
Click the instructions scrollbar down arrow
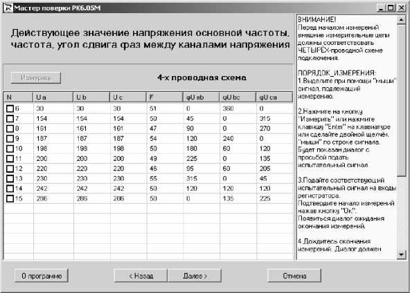click(401, 254)
